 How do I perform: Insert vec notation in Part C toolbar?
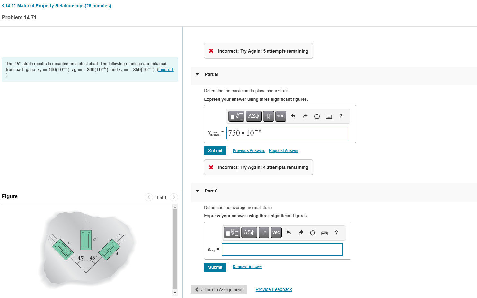click(276, 233)
